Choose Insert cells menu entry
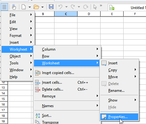Viewport: 146px width, 124px height. tap(67, 82)
